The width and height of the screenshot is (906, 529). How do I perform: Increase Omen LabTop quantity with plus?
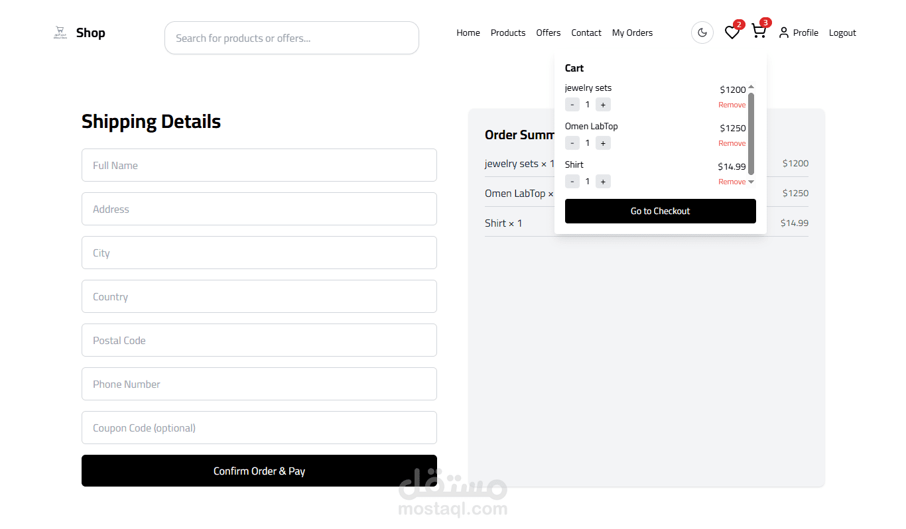(x=603, y=143)
